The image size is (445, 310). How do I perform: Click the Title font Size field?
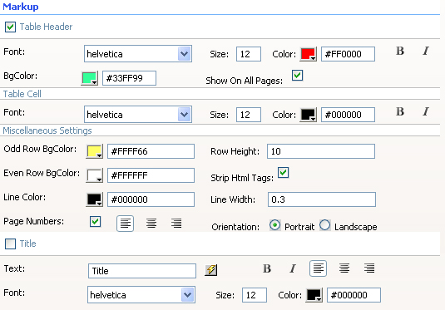tap(255, 295)
